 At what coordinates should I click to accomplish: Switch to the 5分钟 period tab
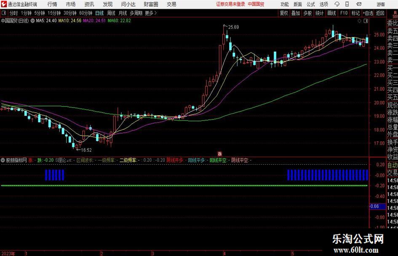point(40,13)
